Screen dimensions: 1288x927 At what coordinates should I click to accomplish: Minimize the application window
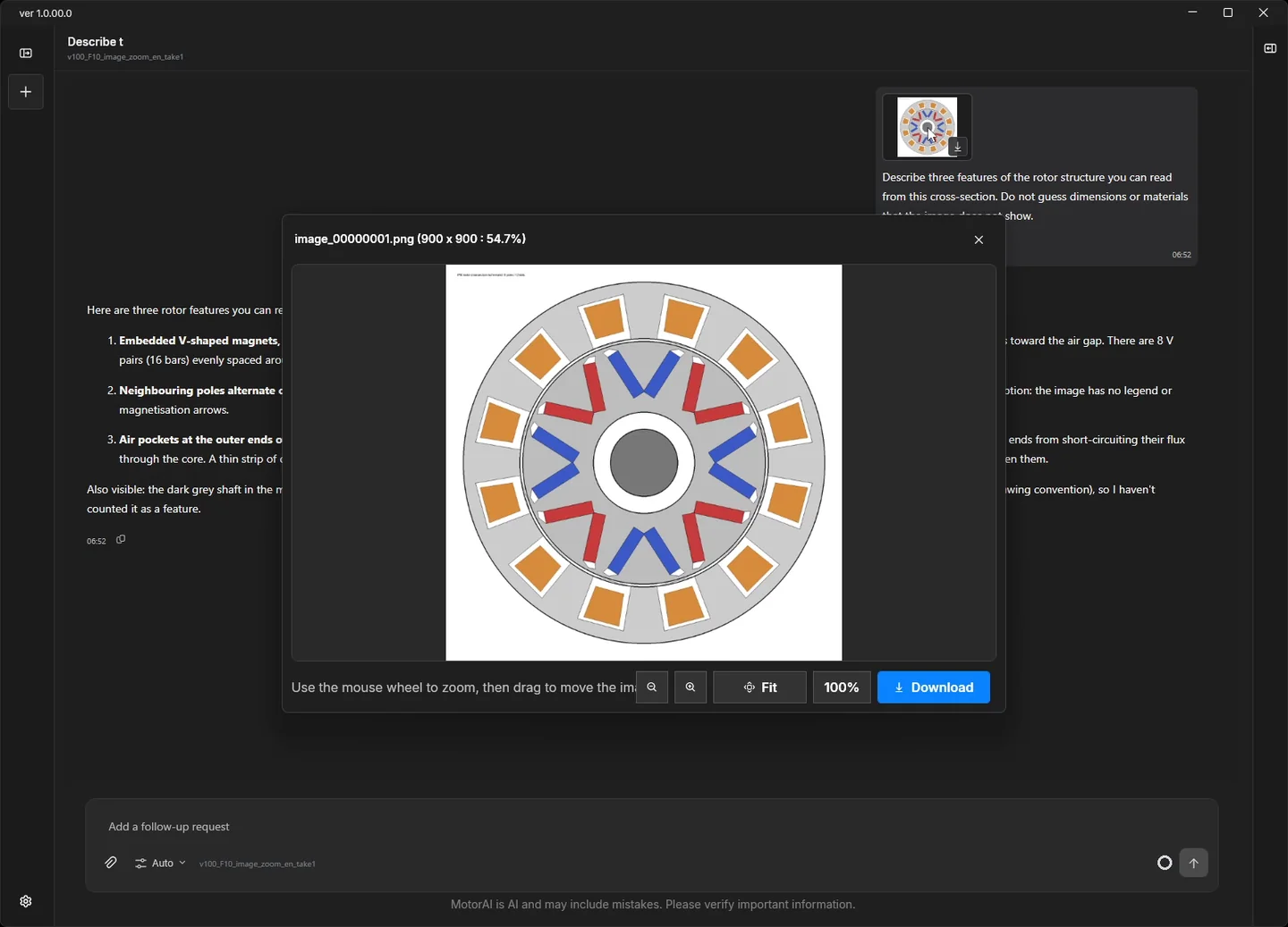(1192, 13)
